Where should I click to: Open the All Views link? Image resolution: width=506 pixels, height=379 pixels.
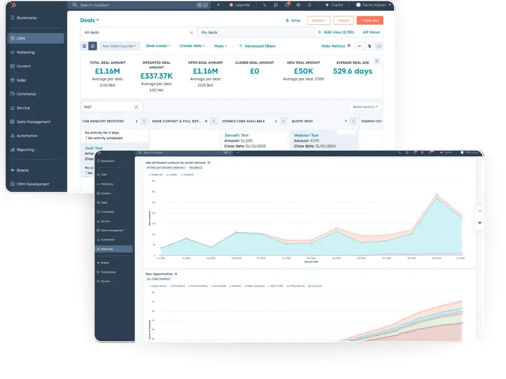coord(371,32)
